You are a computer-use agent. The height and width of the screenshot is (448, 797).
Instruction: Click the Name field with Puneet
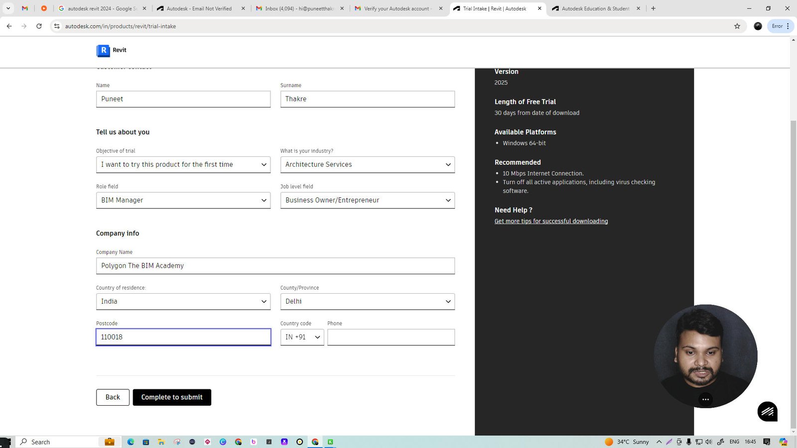(183, 99)
